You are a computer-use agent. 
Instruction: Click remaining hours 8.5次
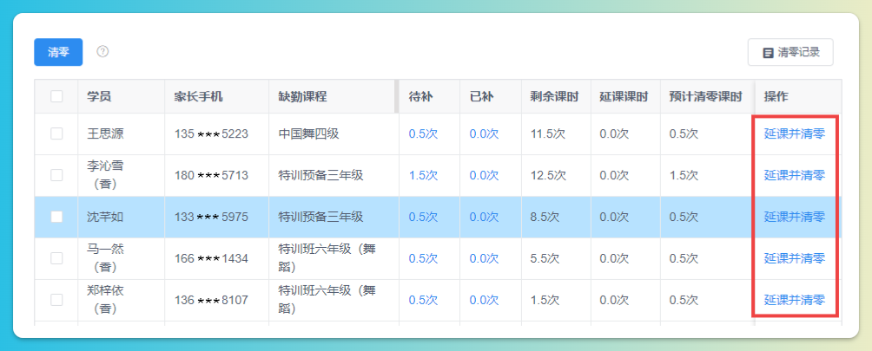tap(545, 217)
